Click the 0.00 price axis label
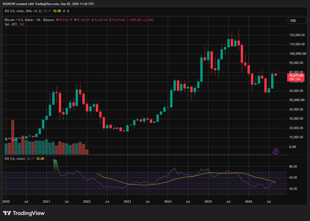Screen dimensions: 310x221 tap(293, 147)
